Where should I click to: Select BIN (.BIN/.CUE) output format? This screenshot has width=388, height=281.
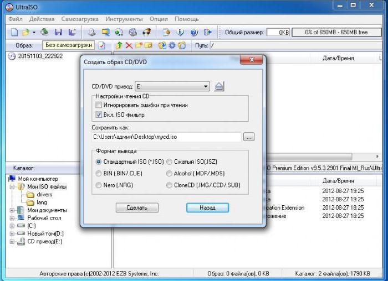click(99, 173)
